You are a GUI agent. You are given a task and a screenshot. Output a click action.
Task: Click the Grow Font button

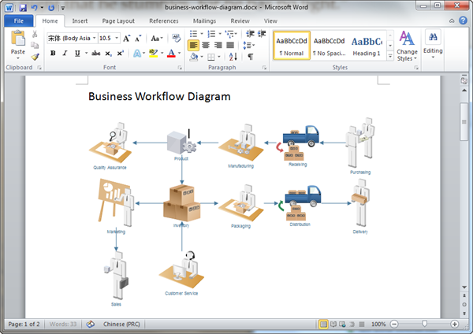pyautogui.click(x=127, y=38)
